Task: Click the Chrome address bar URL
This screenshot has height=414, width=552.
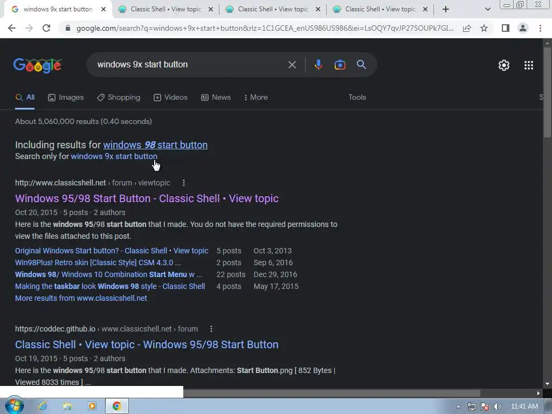Action: point(265,28)
